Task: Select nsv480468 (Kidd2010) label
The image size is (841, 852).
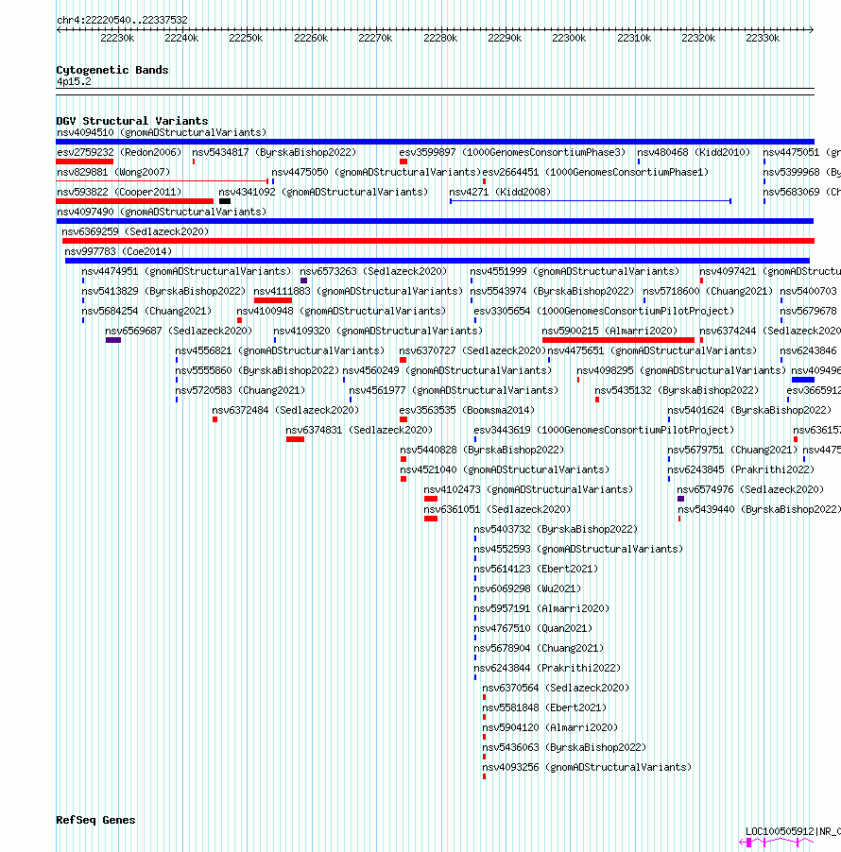Action: pos(694,152)
